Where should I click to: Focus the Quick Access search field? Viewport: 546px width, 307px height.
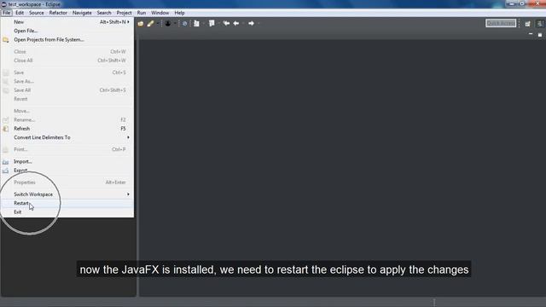click(501, 23)
